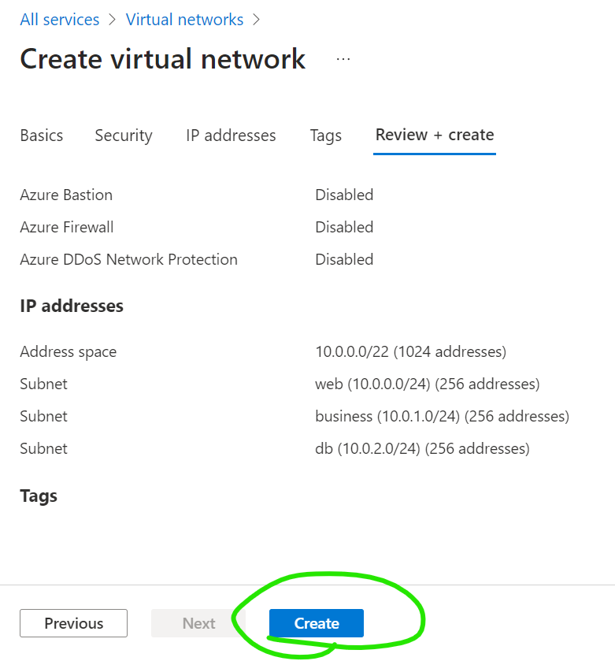The image size is (615, 661).
Task: Click the Azure DDoS Network Protection label
Action: pyautogui.click(x=128, y=259)
